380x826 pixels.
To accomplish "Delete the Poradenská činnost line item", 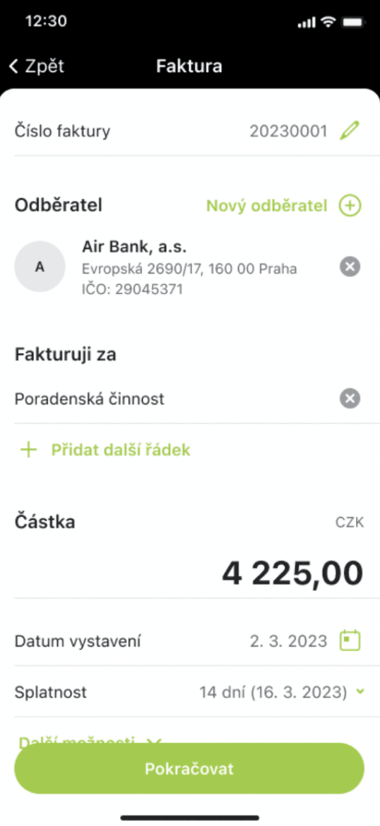I will [x=350, y=398].
